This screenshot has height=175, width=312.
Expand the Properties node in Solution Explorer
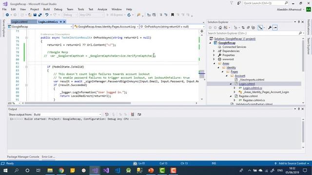tap(214, 55)
